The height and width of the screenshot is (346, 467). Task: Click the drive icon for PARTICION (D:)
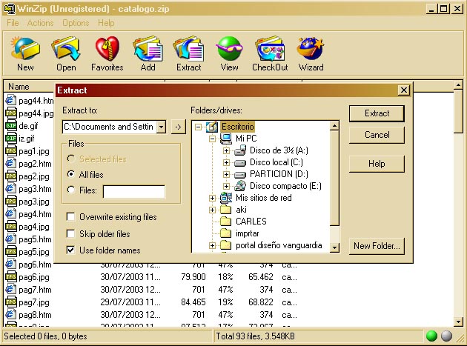click(240, 175)
